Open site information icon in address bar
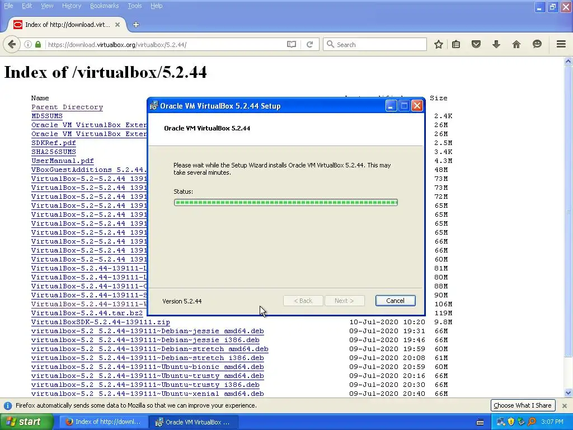This screenshot has width=573, height=430. [x=28, y=45]
